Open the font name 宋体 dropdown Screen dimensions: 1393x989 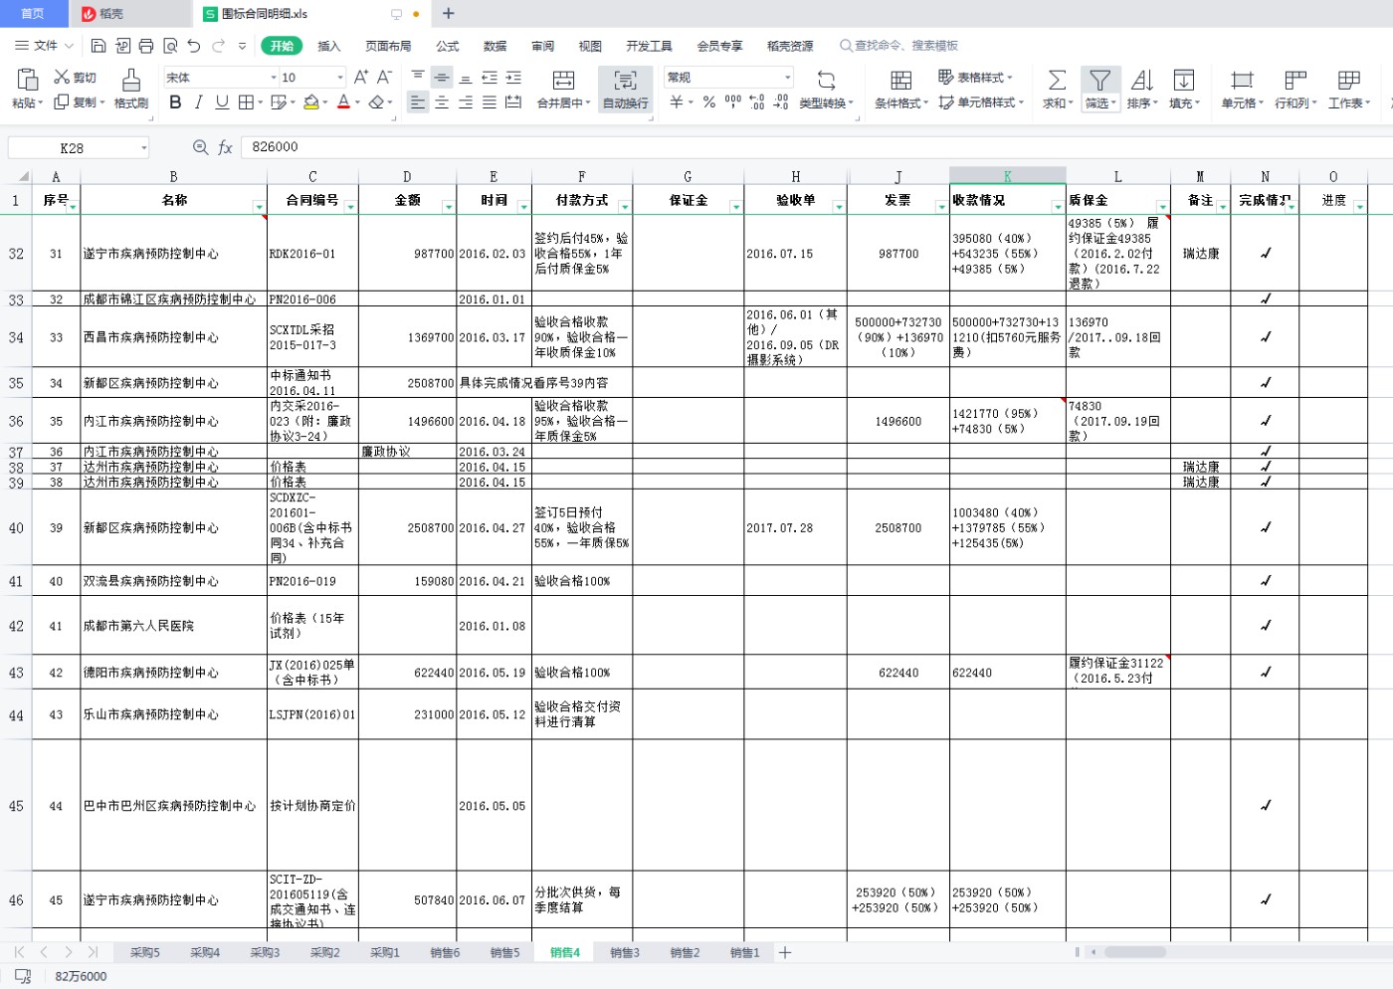[274, 78]
